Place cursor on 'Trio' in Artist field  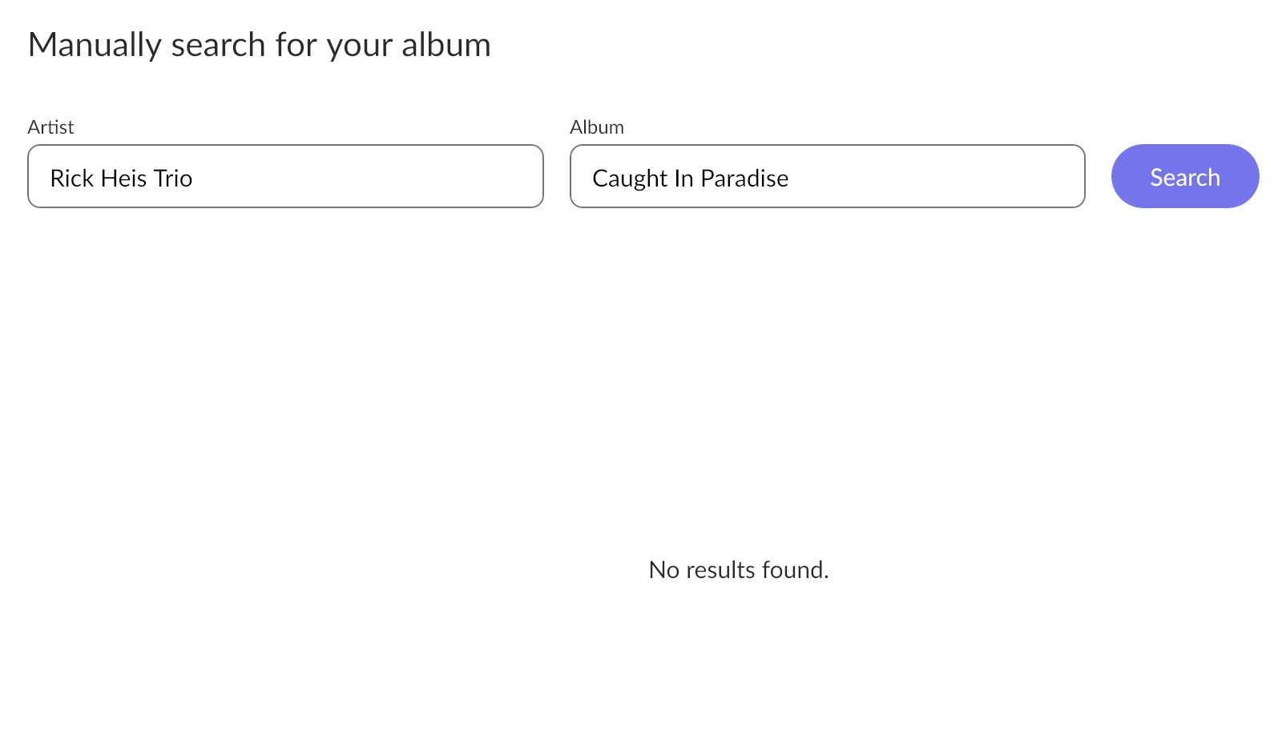172,178
